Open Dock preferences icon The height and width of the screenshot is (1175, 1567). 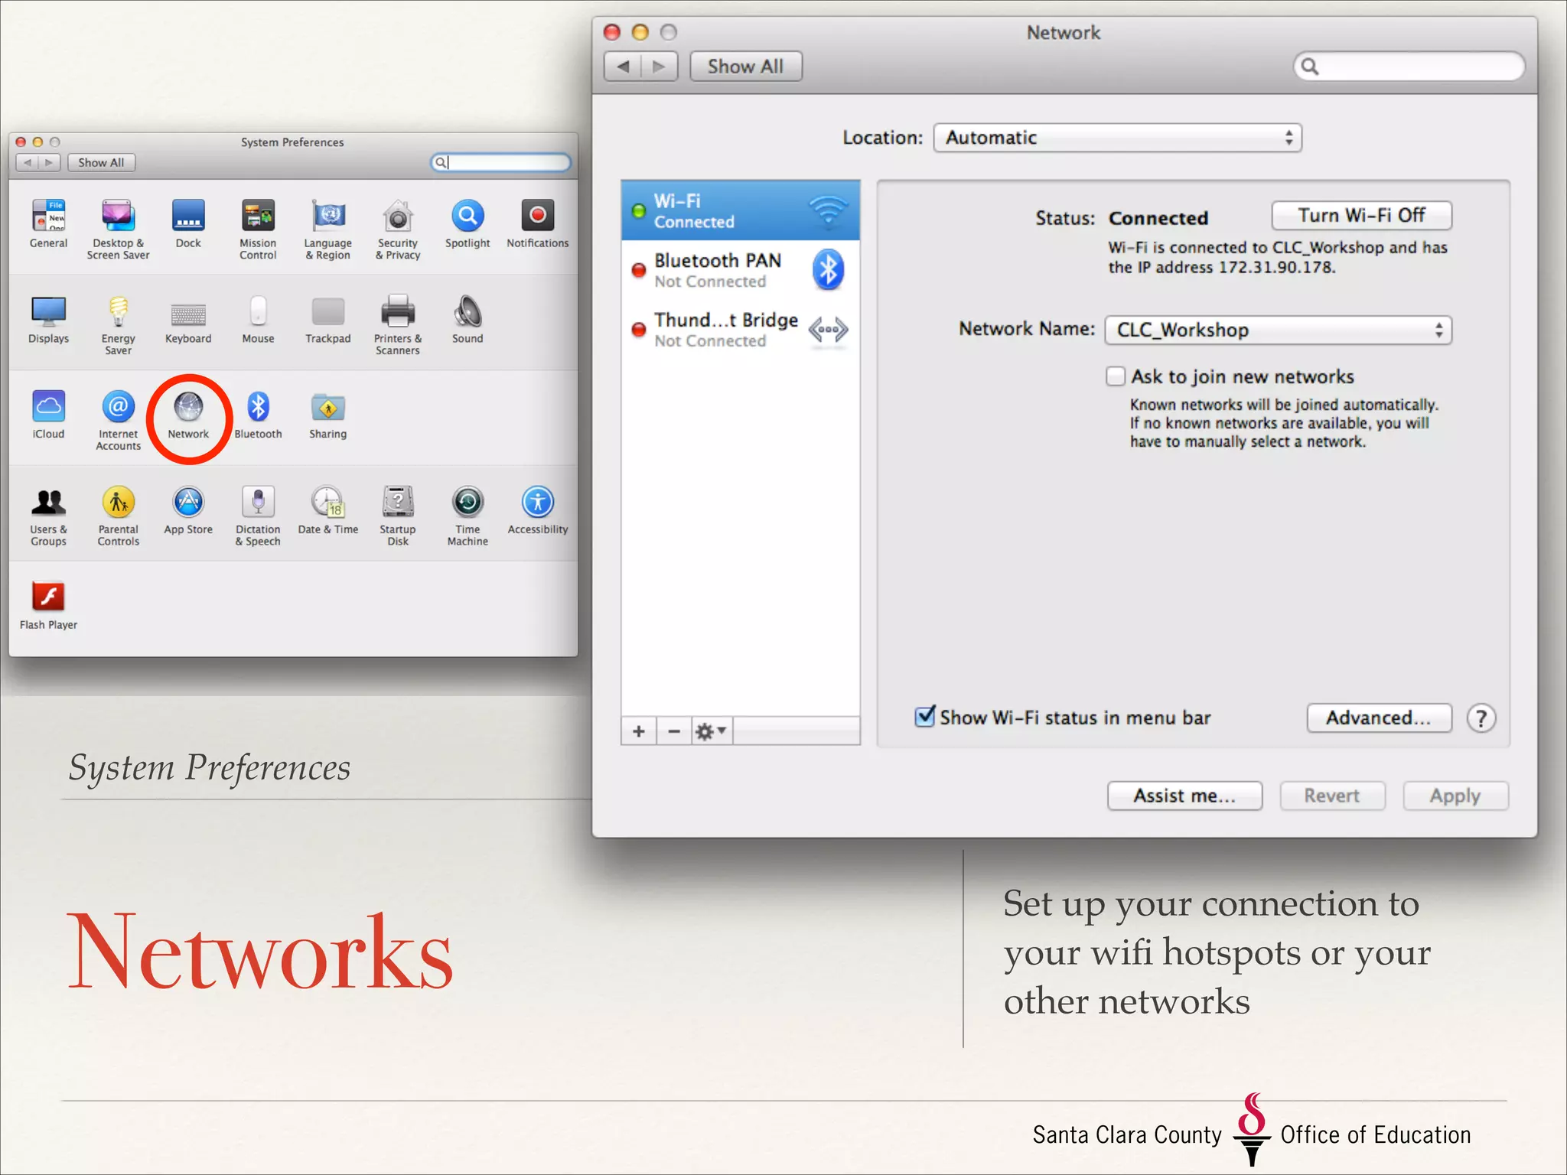(x=188, y=216)
